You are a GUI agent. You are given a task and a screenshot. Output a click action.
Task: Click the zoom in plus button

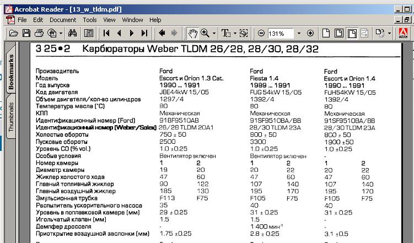coord(310,33)
